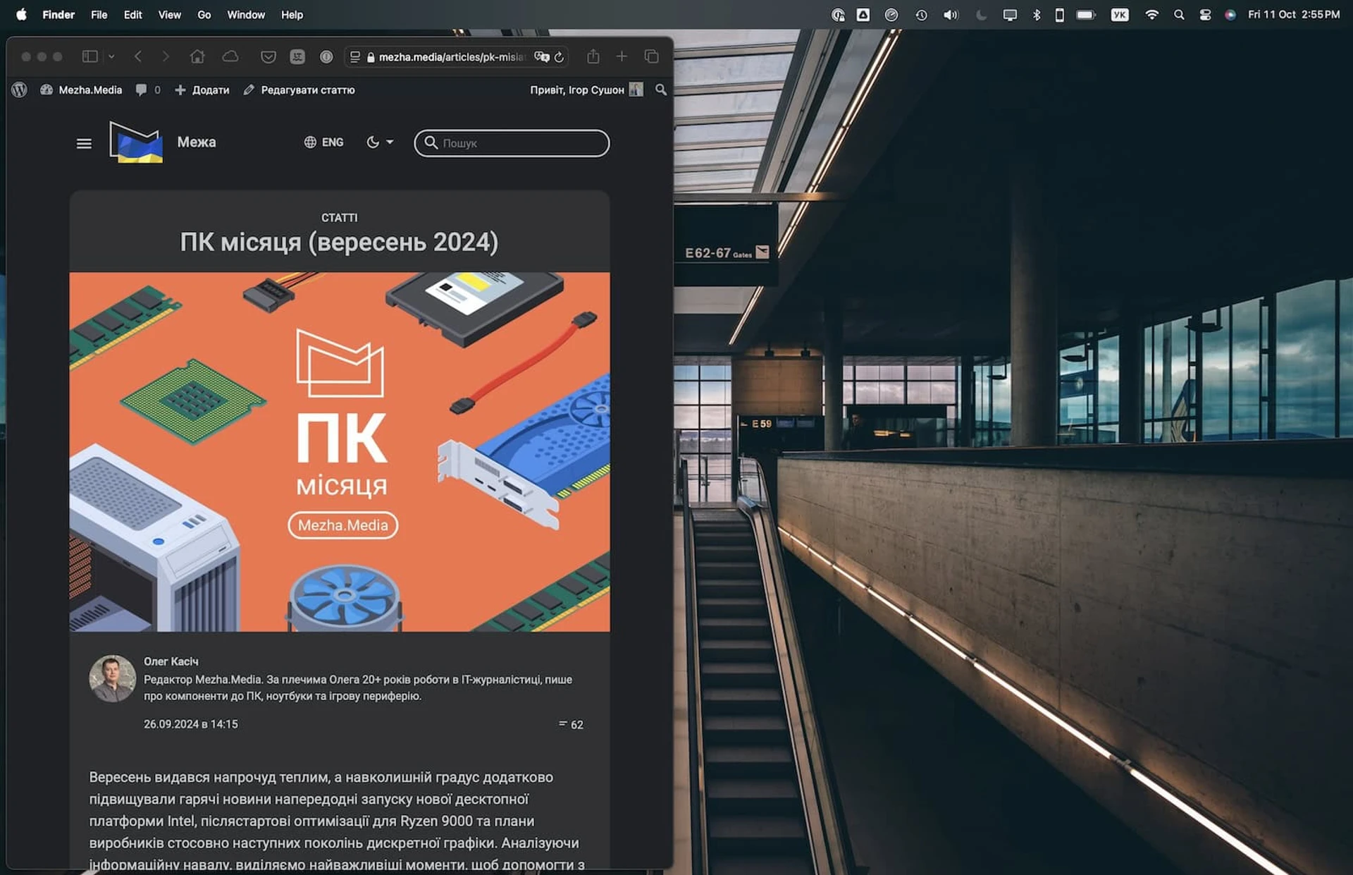Open a new tab with plus icon

[x=622, y=56]
